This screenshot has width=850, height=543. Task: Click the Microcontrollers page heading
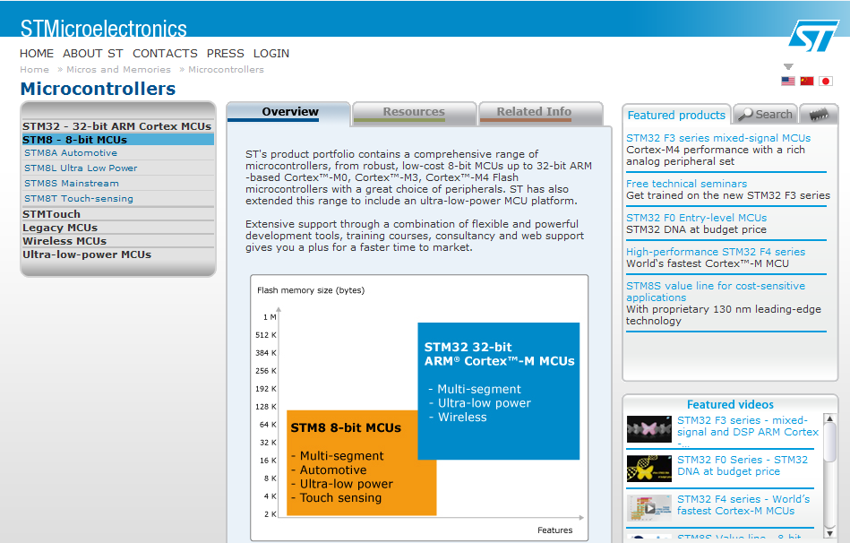tap(99, 89)
